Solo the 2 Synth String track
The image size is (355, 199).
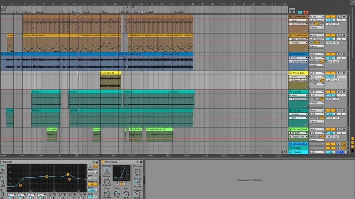pyautogui.click(x=338, y=35)
